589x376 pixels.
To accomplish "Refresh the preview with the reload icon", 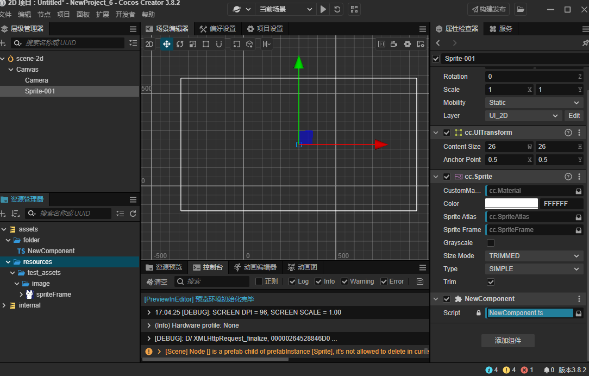I will (x=337, y=9).
